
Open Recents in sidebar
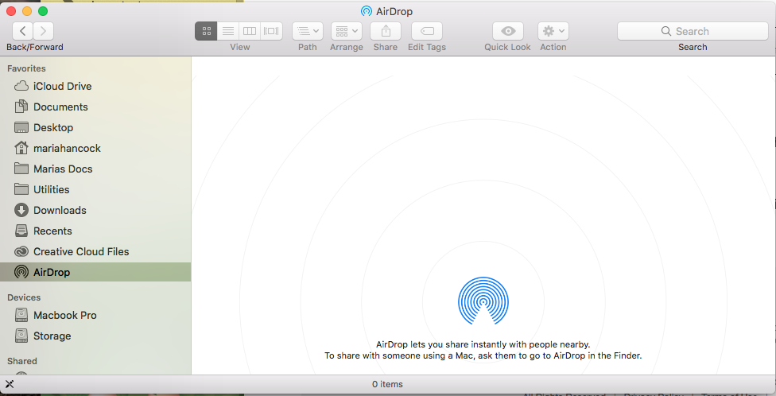click(x=95, y=231)
